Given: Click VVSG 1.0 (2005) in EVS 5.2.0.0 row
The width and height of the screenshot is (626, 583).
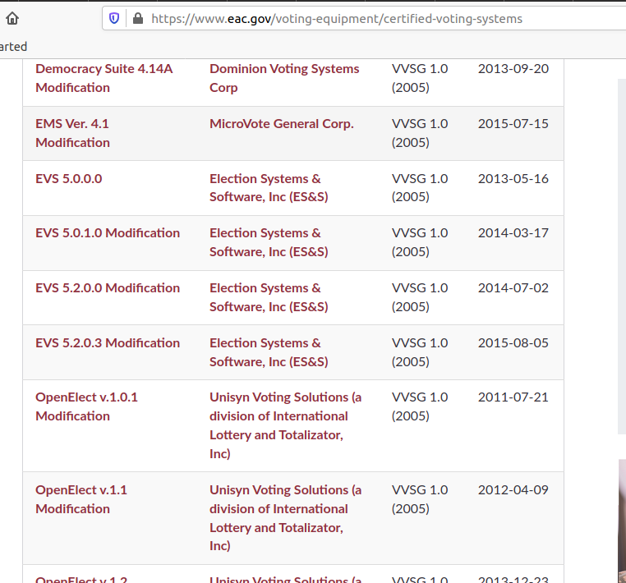Looking at the screenshot, I should tap(420, 297).
